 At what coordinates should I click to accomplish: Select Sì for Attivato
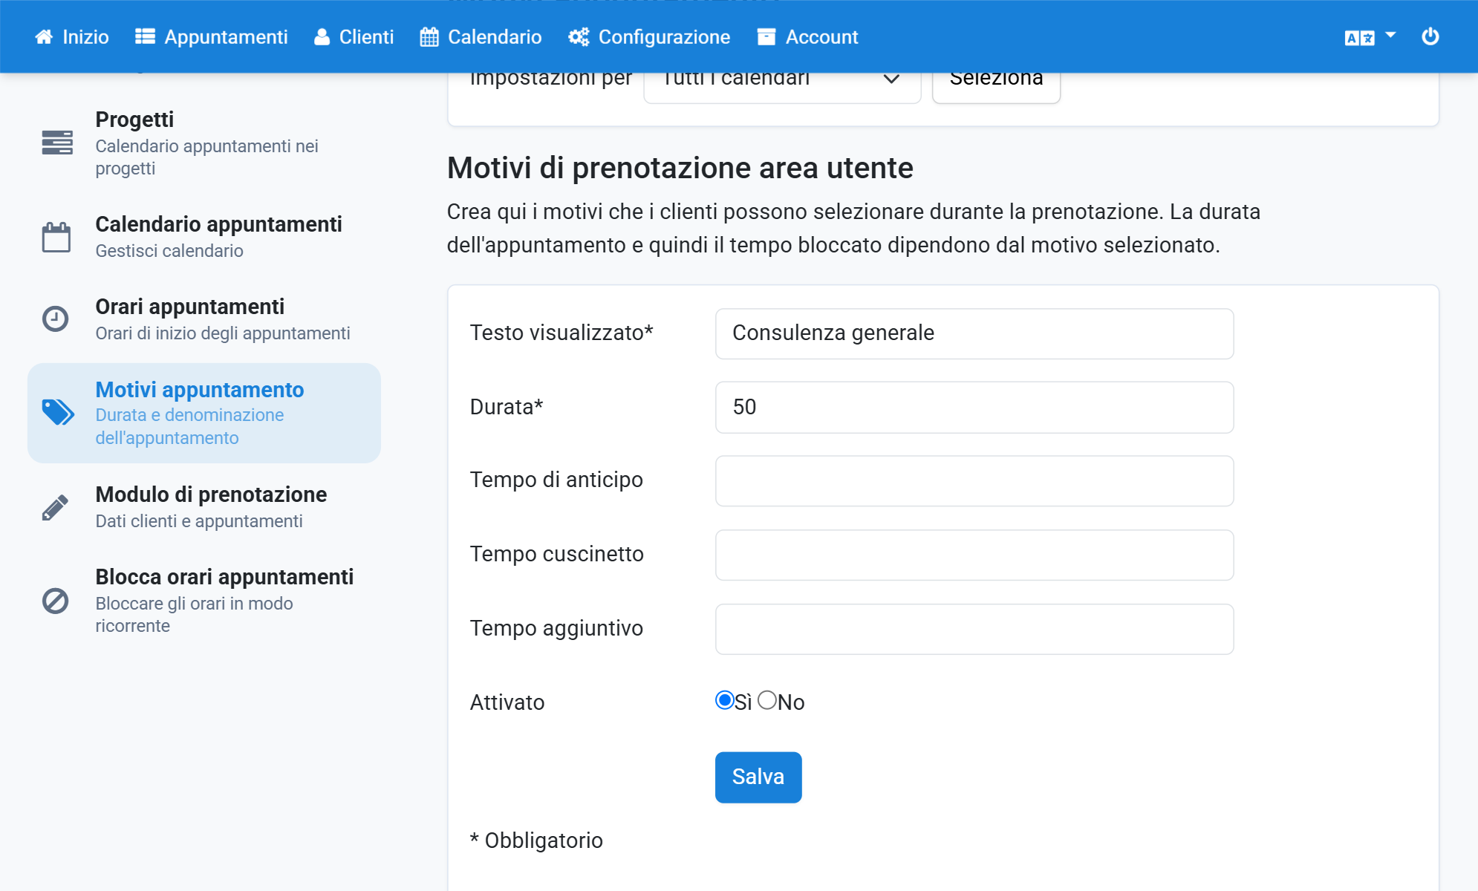(725, 700)
